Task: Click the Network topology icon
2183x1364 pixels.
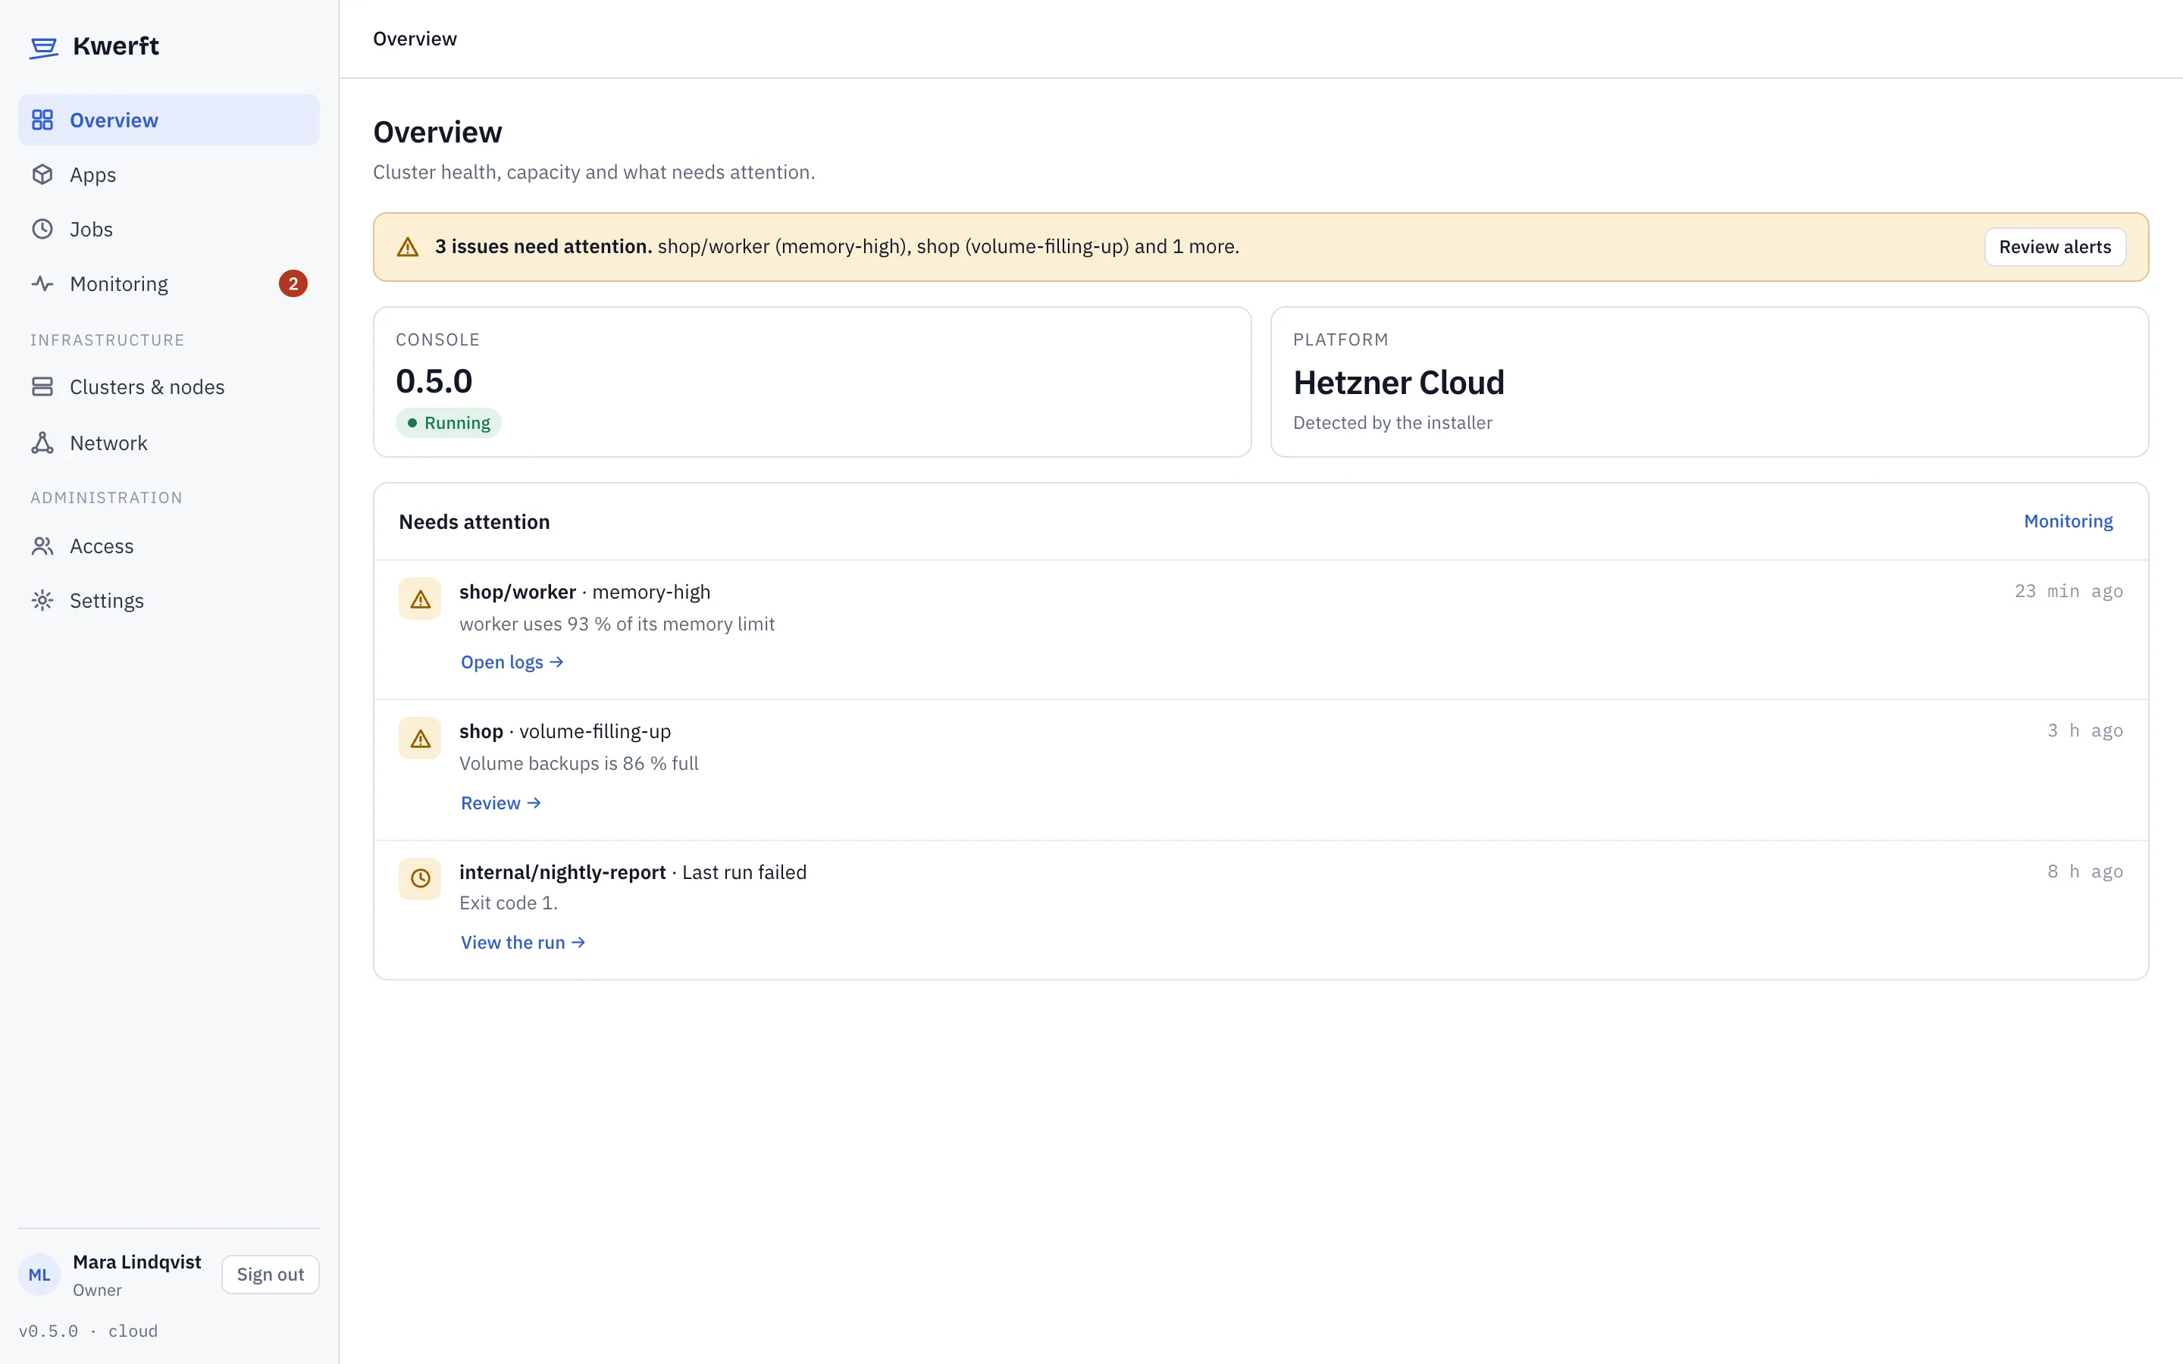Action: tap(42, 443)
